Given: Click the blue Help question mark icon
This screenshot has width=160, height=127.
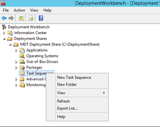Looking at the screenshot, I should tap(41, 18).
